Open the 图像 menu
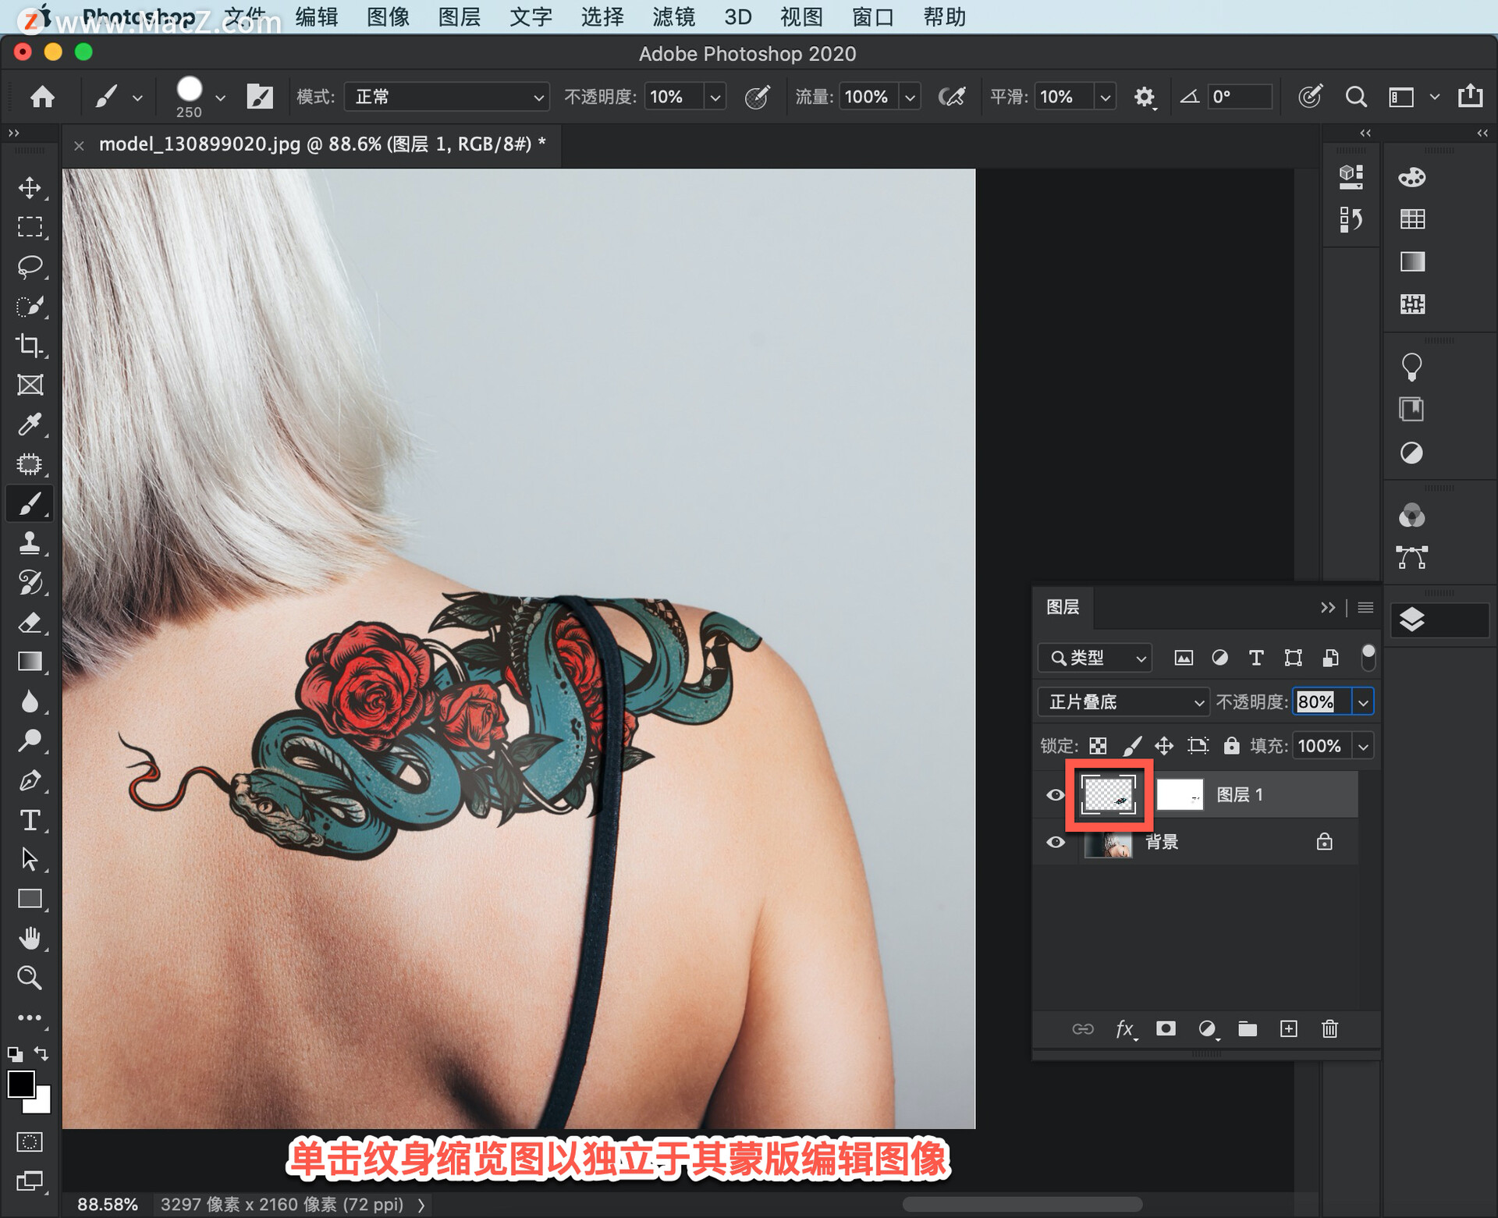This screenshot has width=1498, height=1218. pos(388,16)
